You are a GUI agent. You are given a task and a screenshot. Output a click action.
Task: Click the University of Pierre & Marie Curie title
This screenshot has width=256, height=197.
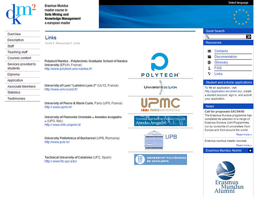[x=69, y=103]
